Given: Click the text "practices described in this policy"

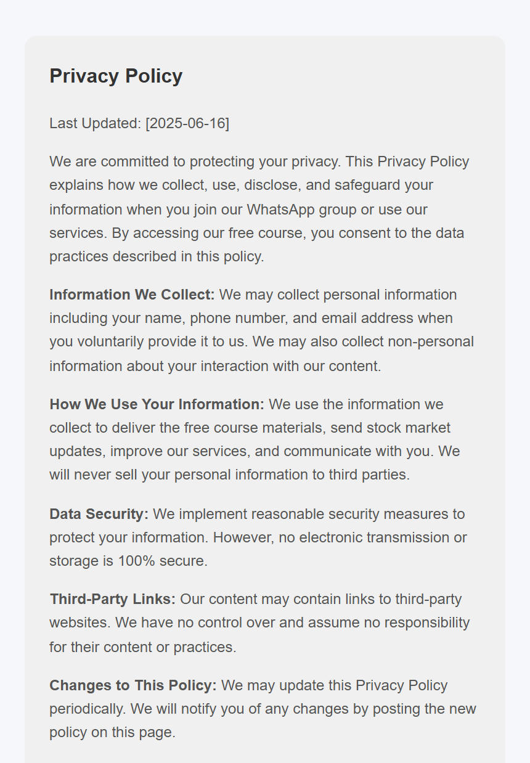Looking at the screenshot, I should click(156, 256).
